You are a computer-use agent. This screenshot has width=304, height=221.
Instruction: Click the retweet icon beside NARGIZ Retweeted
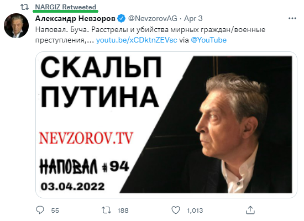click(24, 7)
